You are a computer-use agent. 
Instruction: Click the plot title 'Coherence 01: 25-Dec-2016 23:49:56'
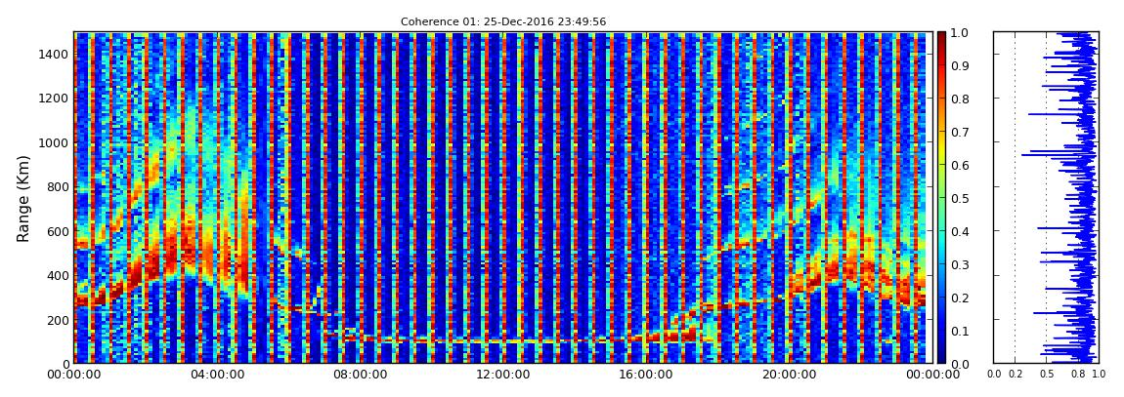coord(503,21)
